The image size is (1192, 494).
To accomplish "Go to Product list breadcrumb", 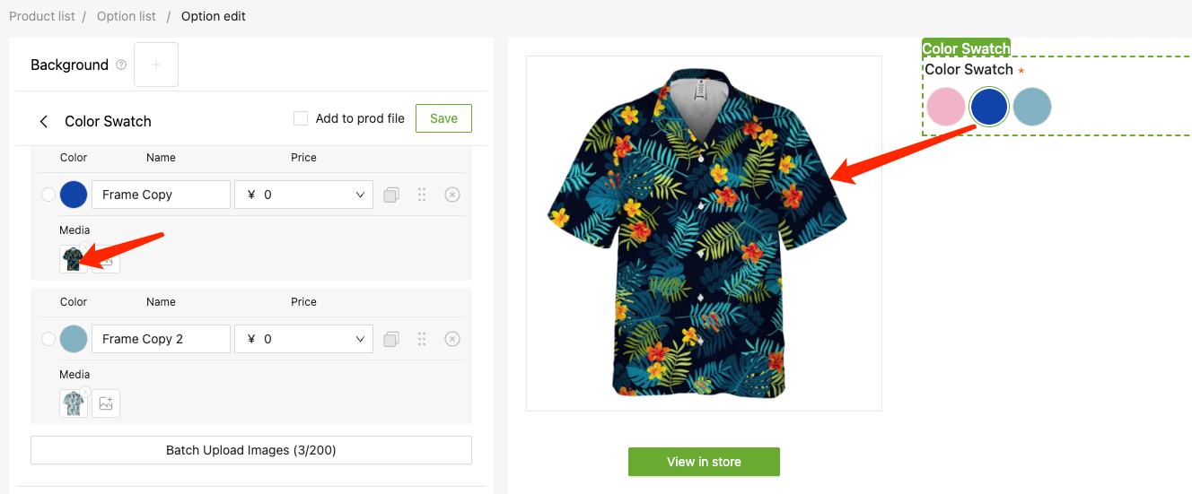I will point(41,16).
